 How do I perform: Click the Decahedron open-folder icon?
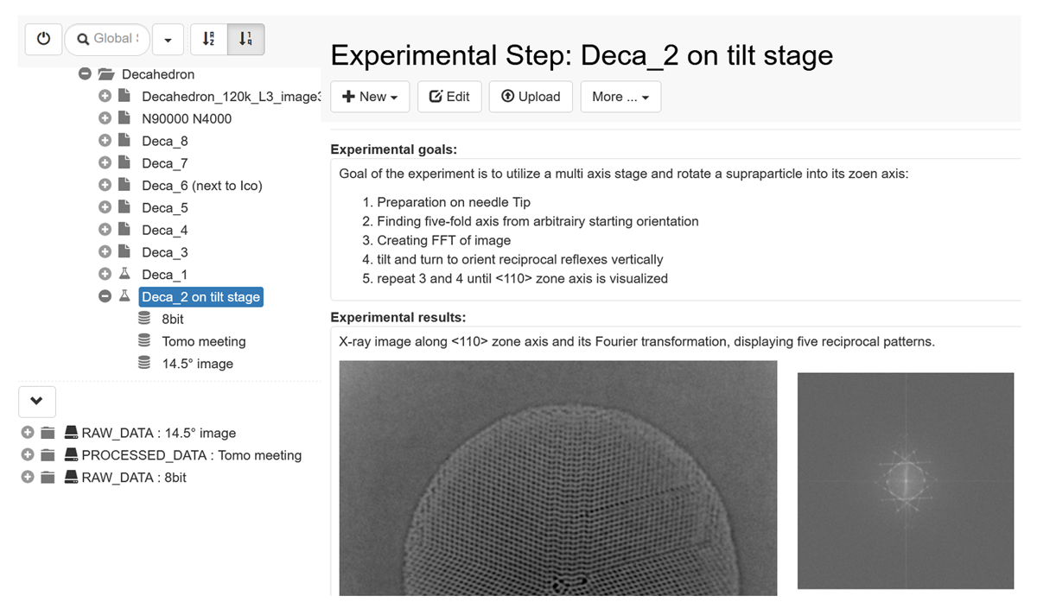pos(106,74)
